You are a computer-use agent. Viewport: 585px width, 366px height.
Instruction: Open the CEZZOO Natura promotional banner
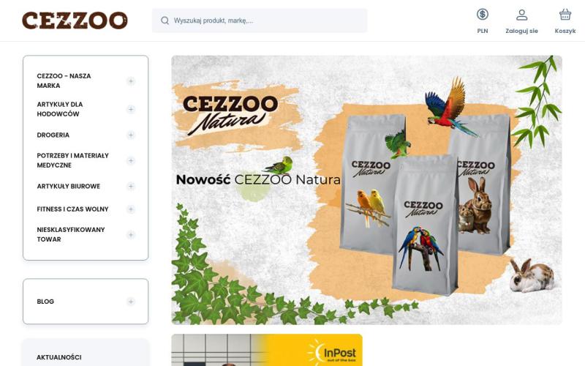coord(366,190)
